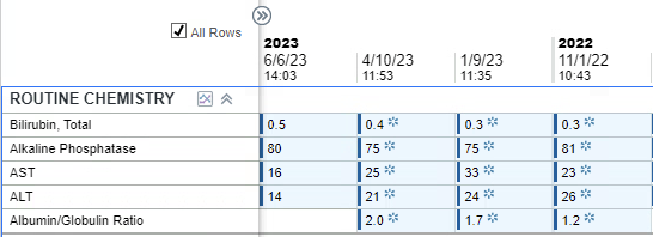Viewport: 653px width, 237px height.
Task: Click the double-arrow expand button at top
Action: tap(262, 16)
